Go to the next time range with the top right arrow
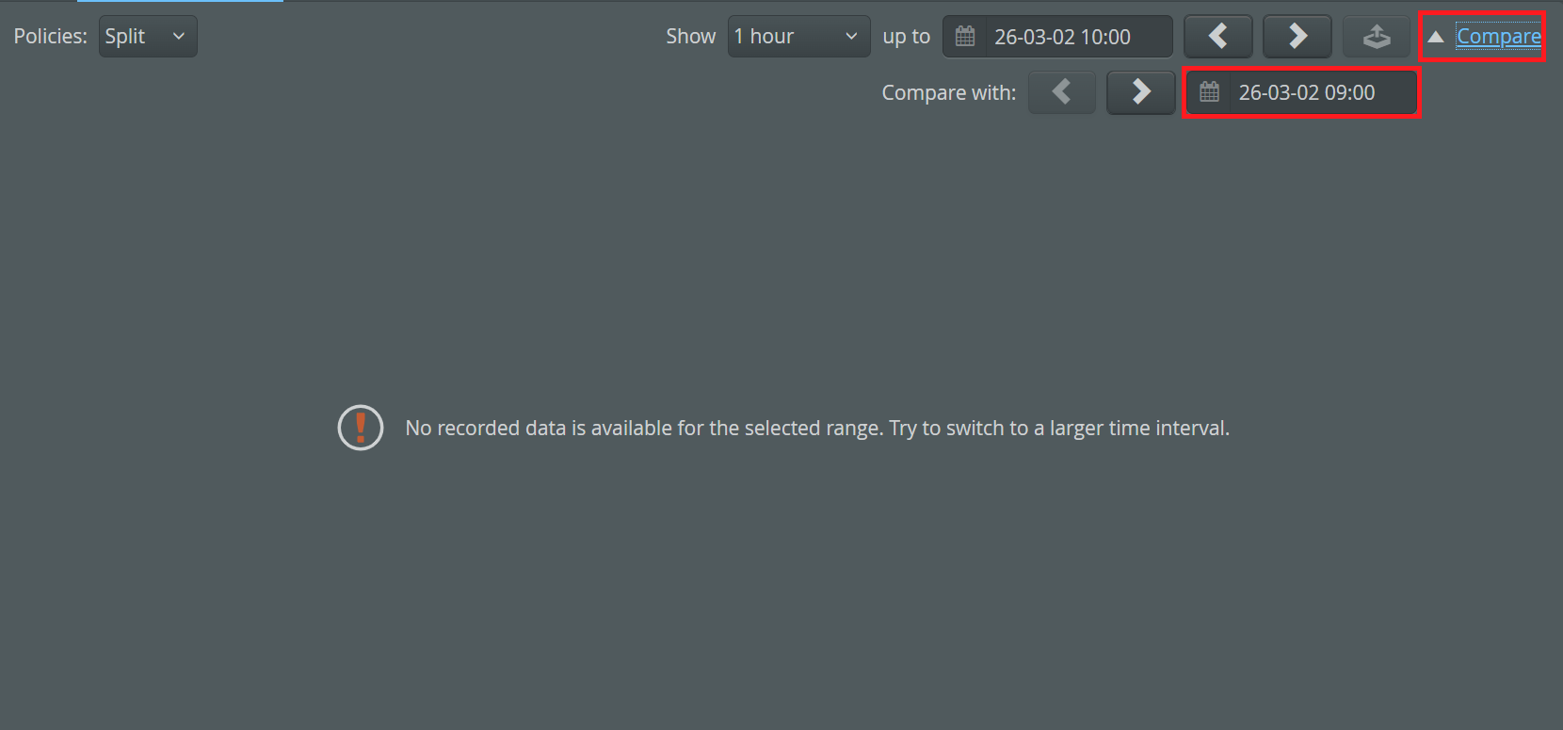Viewport: 1563px width, 730px height. pyautogui.click(x=1297, y=37)
